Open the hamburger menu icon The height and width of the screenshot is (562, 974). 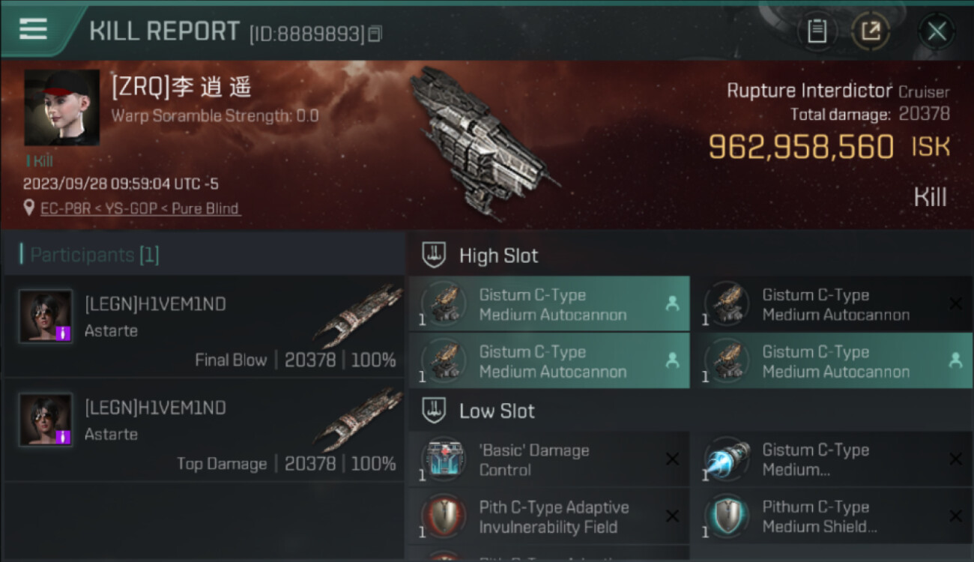[x=33, y=29]
